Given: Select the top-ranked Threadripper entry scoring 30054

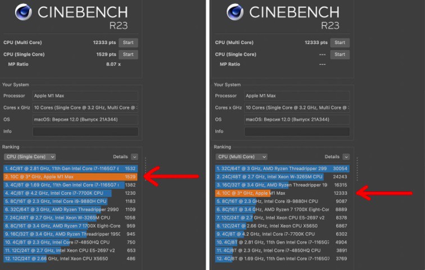Looking at the screenshot, I should pyautogui.click(x=282, y=168).
